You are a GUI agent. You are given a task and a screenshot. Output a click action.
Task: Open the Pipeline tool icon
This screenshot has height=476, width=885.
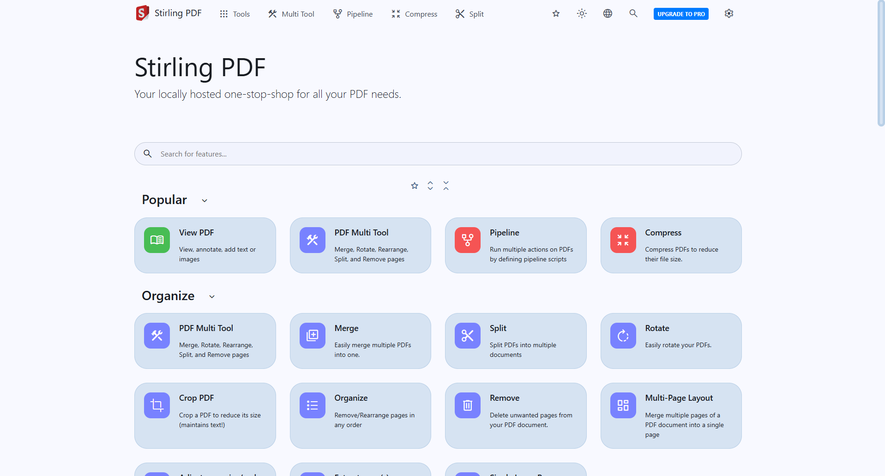click(x=467, y=240)
